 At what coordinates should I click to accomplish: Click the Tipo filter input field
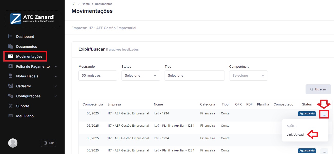point(195,76)
